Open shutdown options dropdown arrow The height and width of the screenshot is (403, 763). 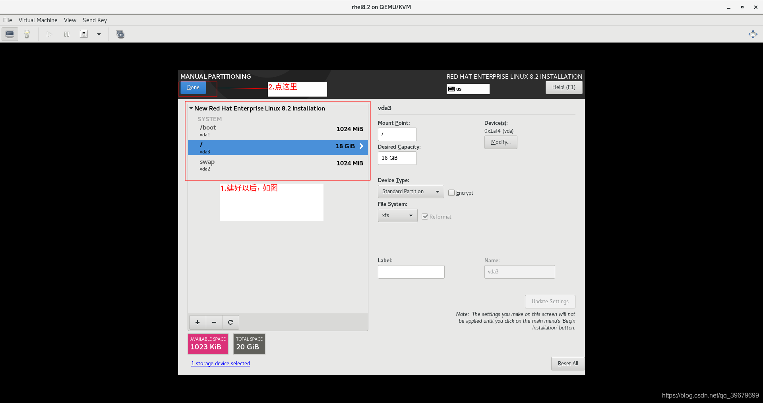[x=99, y=34]
